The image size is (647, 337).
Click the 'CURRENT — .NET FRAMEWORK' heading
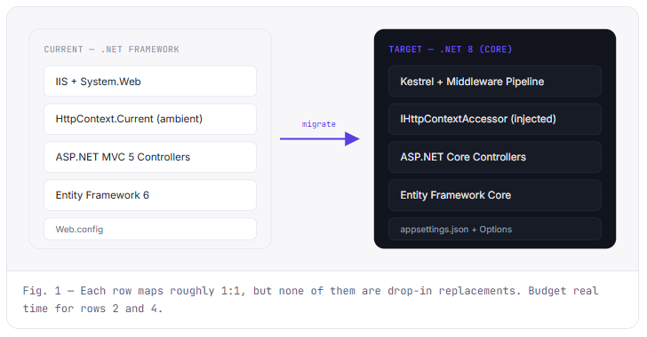click(111, 50)
